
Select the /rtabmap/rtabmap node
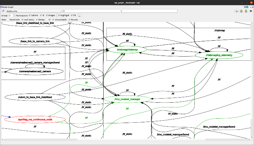click(127, 50)
